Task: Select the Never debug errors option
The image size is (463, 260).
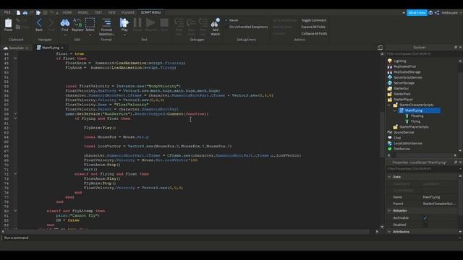Action: (x=231, y=20)
